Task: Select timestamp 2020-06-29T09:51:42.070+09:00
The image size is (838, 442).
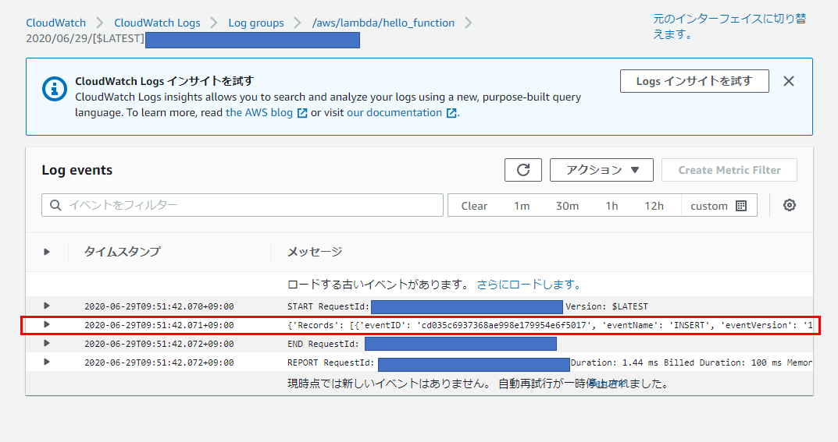Action: tap(159, 306)
